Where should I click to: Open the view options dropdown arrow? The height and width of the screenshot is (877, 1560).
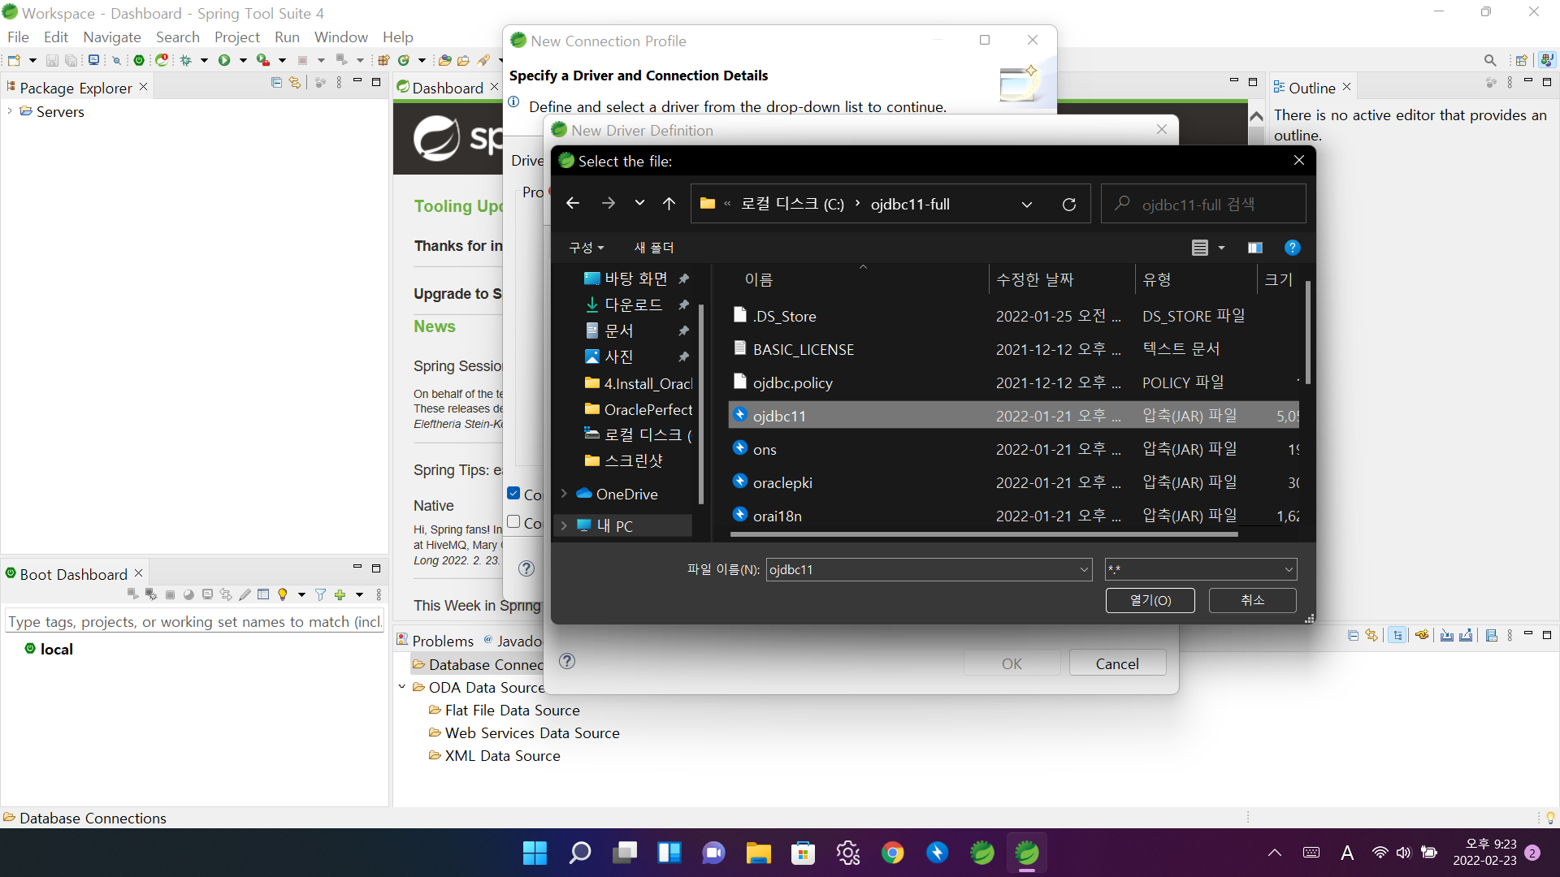pyautogui.click(x=1221, y=248)
